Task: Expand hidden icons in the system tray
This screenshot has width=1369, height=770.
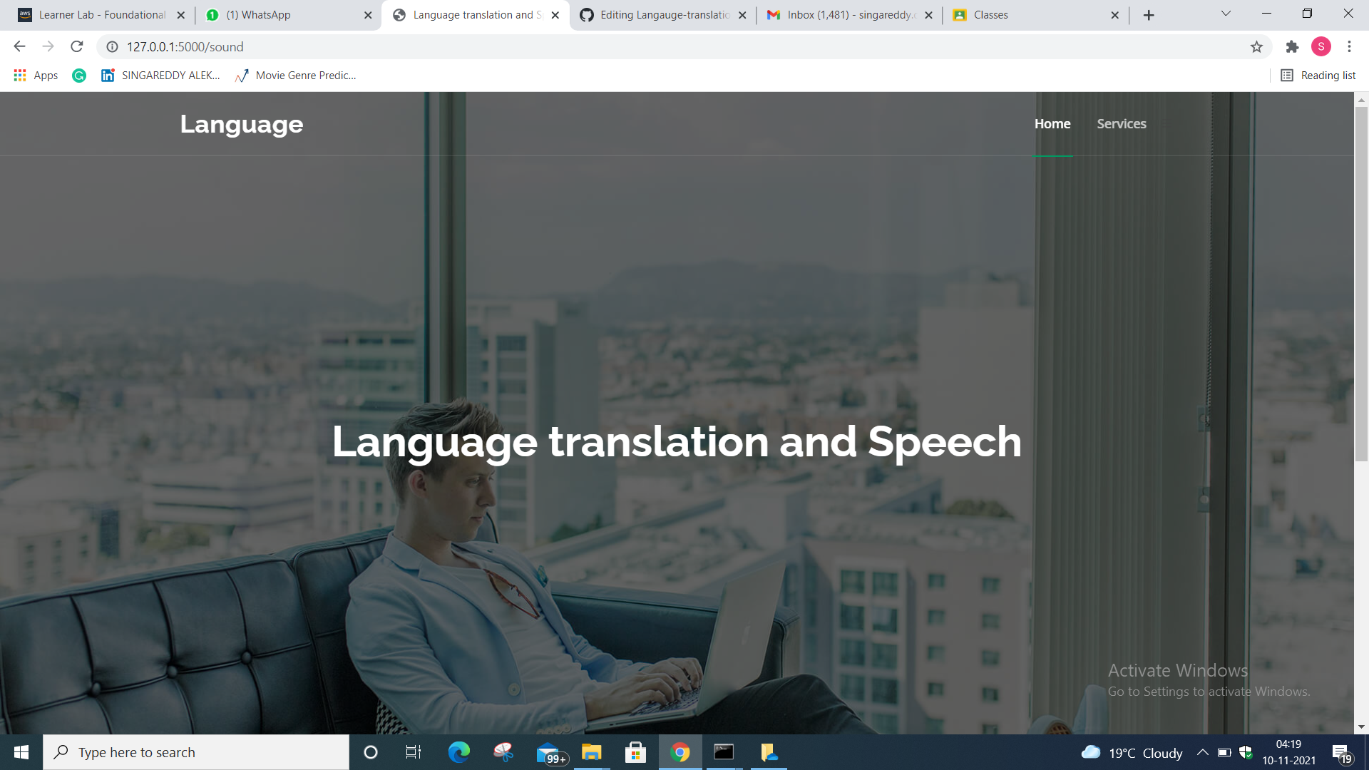Action: pyautogui.click(x=1203, y=751)
